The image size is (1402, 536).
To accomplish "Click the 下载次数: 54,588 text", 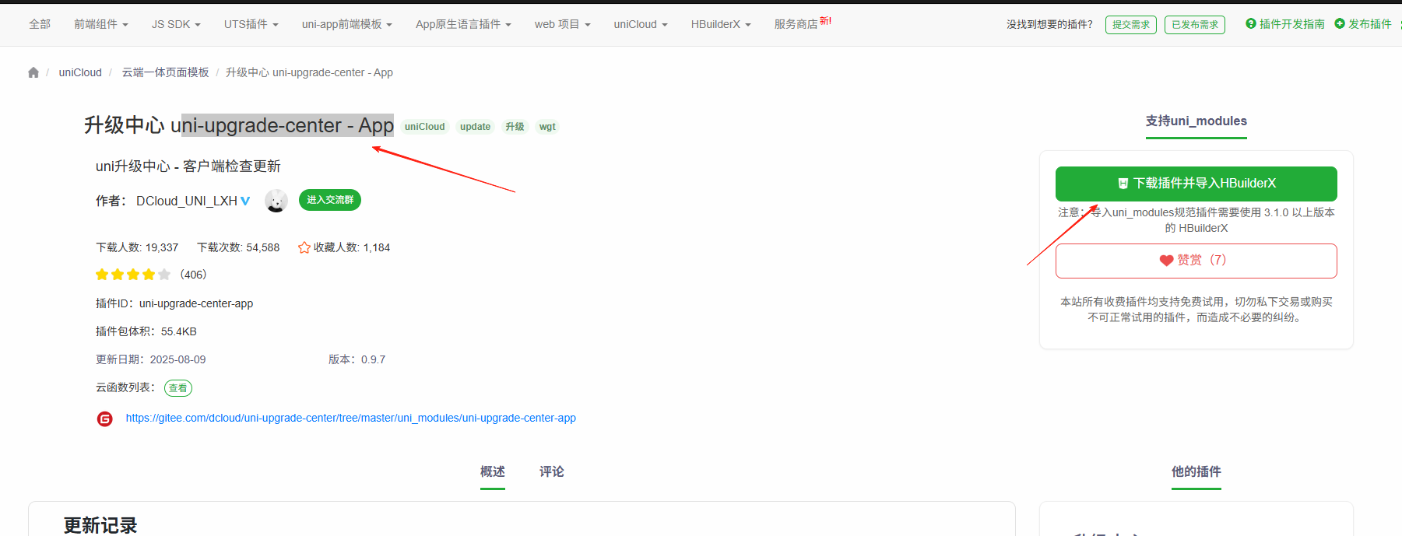I will 238,247.
